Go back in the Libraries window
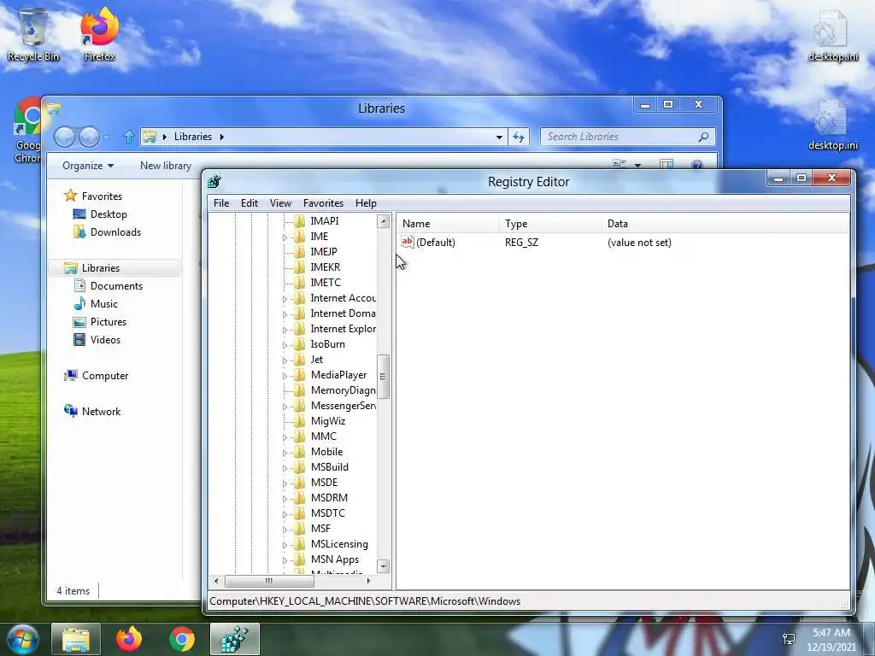 [x=64, y=137]
